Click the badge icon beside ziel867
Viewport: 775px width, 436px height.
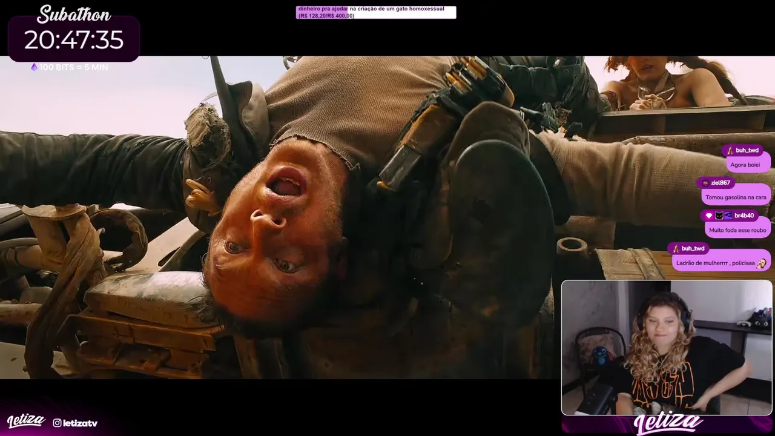pos(705,183)
